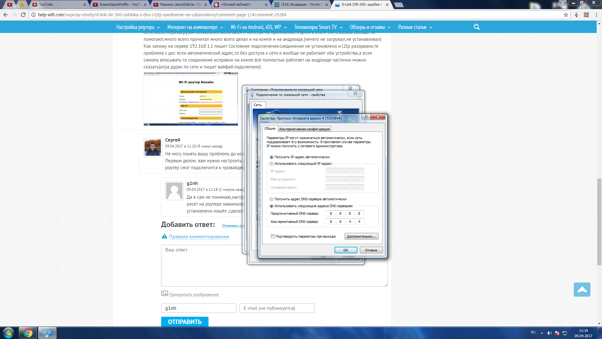
Task: Expand the Телевизоры Smart TV menu
Action: tap(318, 27)
